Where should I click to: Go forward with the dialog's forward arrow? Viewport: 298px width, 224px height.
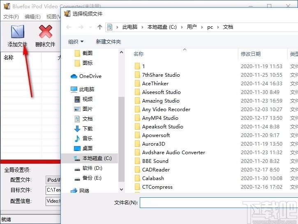coord(81,27)
